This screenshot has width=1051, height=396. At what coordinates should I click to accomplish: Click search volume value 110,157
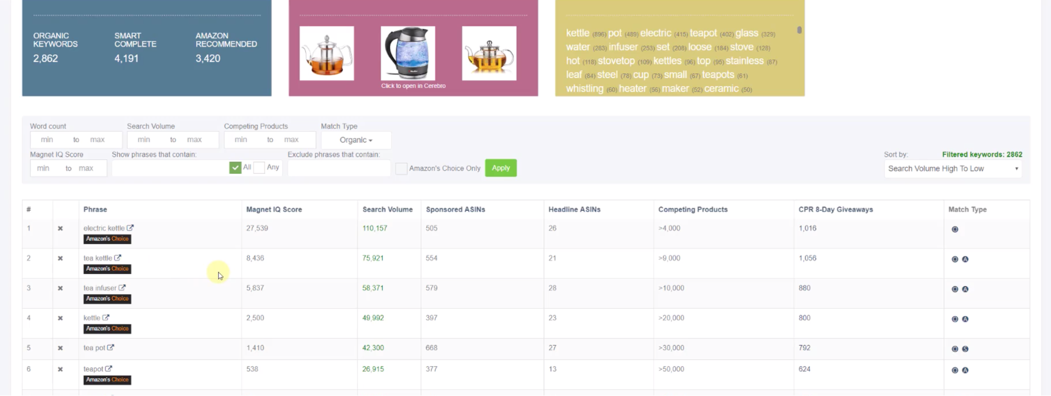(374, 228)
